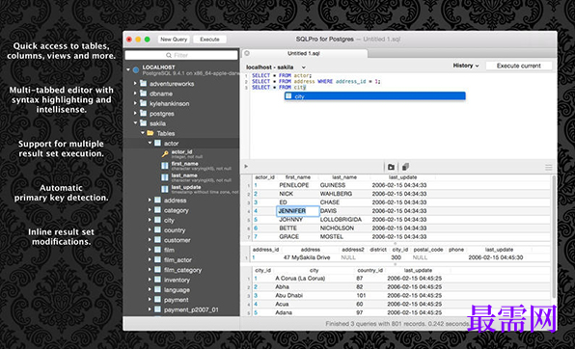Select the first_name column icon

pyautogui.click(x=165, y=166)
